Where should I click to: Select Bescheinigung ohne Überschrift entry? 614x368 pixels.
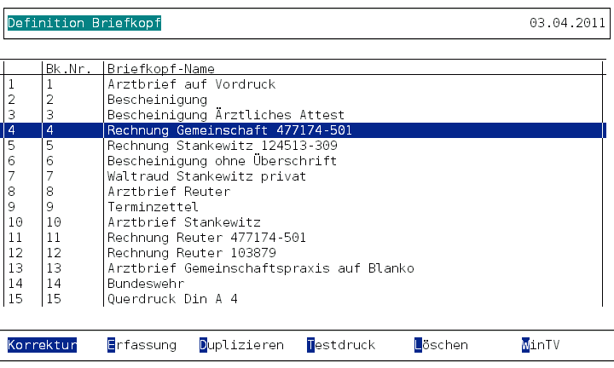click(304, 161)
